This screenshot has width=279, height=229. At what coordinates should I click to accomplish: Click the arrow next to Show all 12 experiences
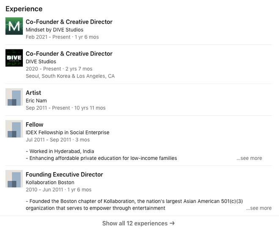pyautogui.click(x=172, y=223)
